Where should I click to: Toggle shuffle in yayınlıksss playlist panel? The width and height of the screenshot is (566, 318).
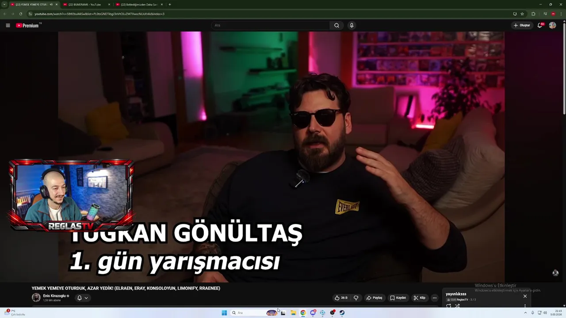click(x=457, y=306)
